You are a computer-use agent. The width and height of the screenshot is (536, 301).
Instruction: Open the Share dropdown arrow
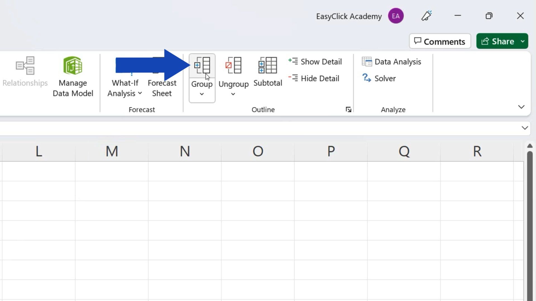pos(523,41)
